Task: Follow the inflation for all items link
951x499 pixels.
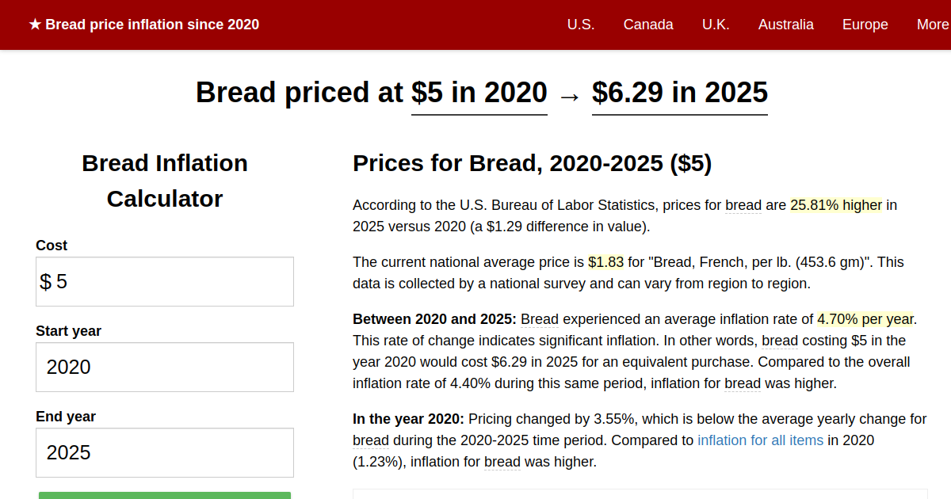Action: coord(760,440)
